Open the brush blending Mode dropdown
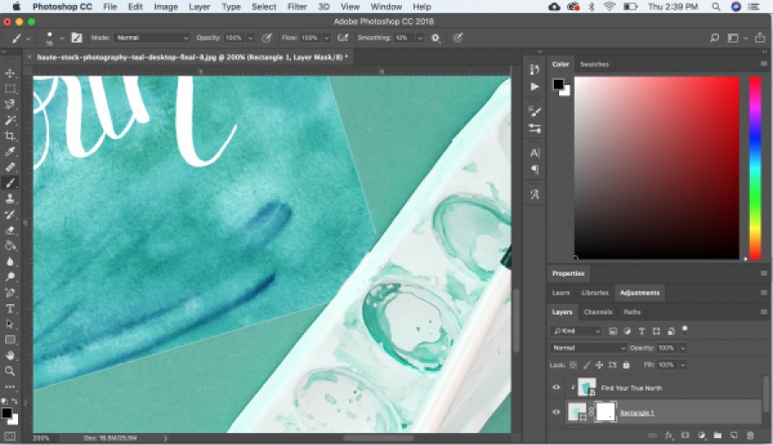773x445 pixels. coord(151,38)
